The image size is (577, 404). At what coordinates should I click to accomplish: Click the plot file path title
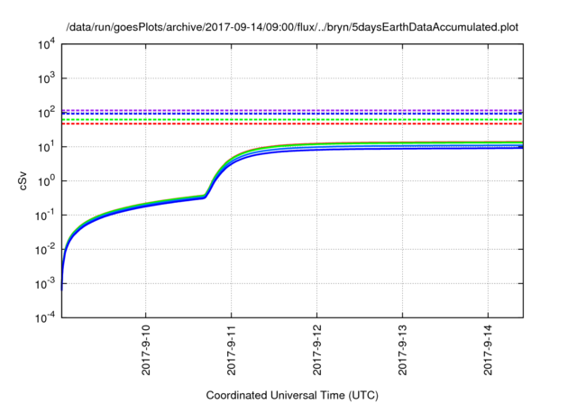pos(292,28)
